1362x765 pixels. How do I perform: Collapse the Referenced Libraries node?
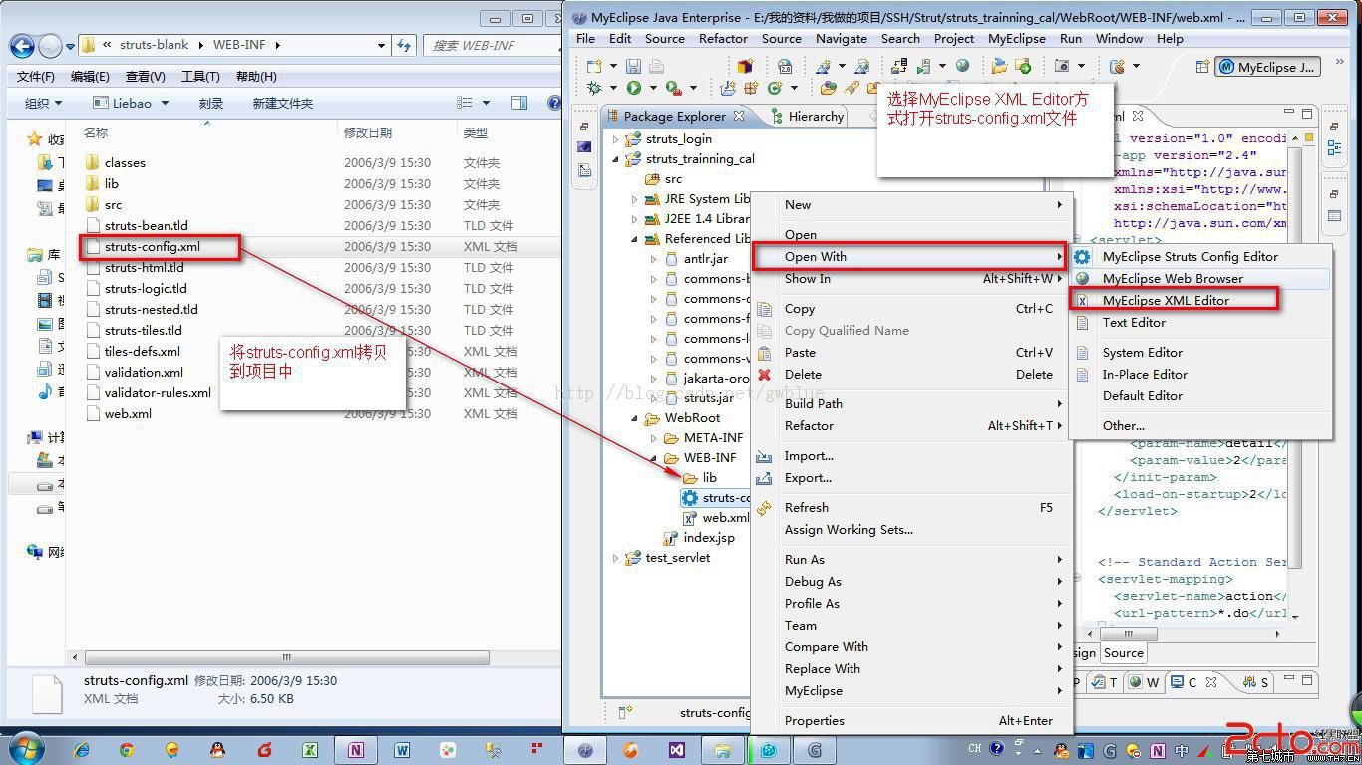click(634, 239)
